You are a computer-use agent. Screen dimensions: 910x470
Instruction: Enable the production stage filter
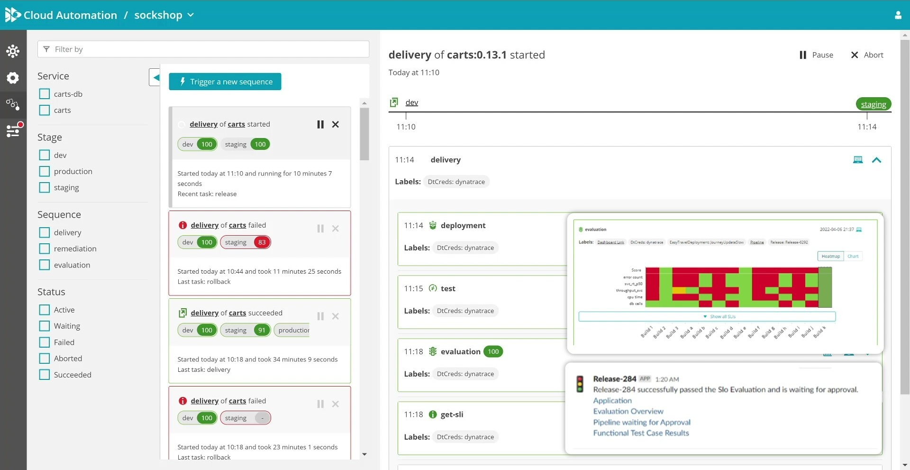45,171
